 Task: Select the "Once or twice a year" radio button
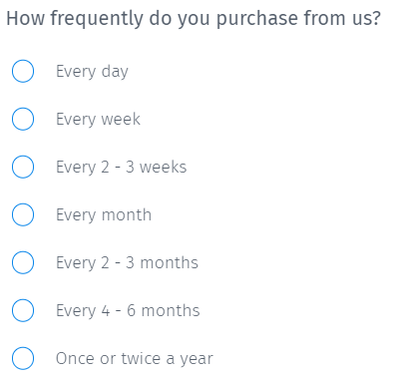click(23, 358)
